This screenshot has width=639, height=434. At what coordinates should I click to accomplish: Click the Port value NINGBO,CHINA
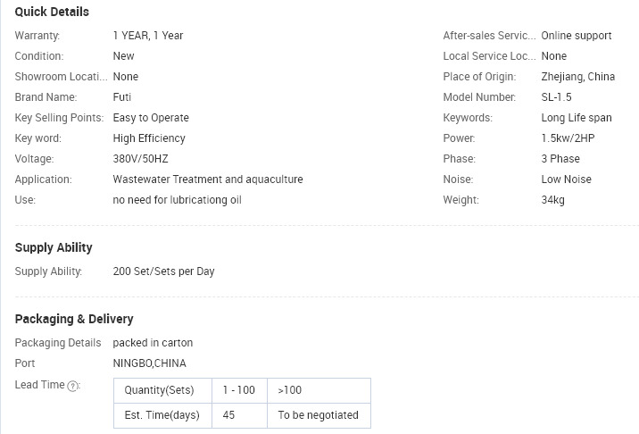click(x=150, y=363)
